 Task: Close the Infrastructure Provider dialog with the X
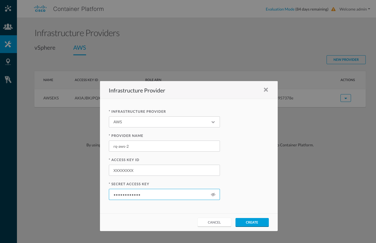[266, 90]
